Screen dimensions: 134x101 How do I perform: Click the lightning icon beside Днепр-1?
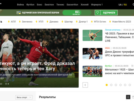[x=77, y=22]
